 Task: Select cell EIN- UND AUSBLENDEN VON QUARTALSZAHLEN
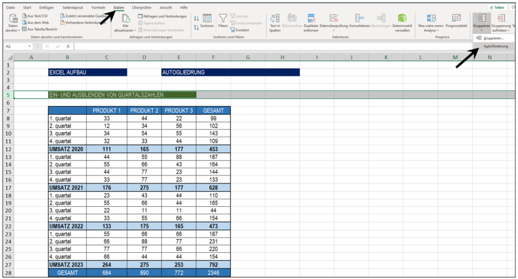pyautogui.click(x=122, y=95)
